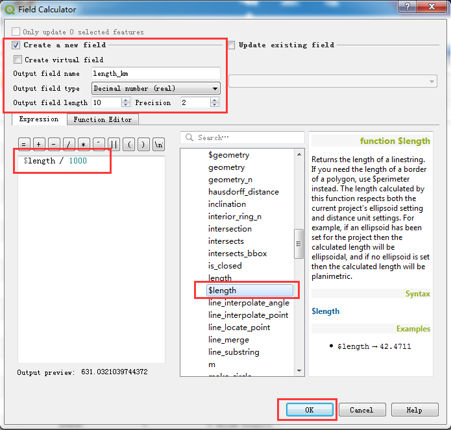451x430 pixels.
Task: Switch to the Function Editor tab
Action: click(103, 119)
